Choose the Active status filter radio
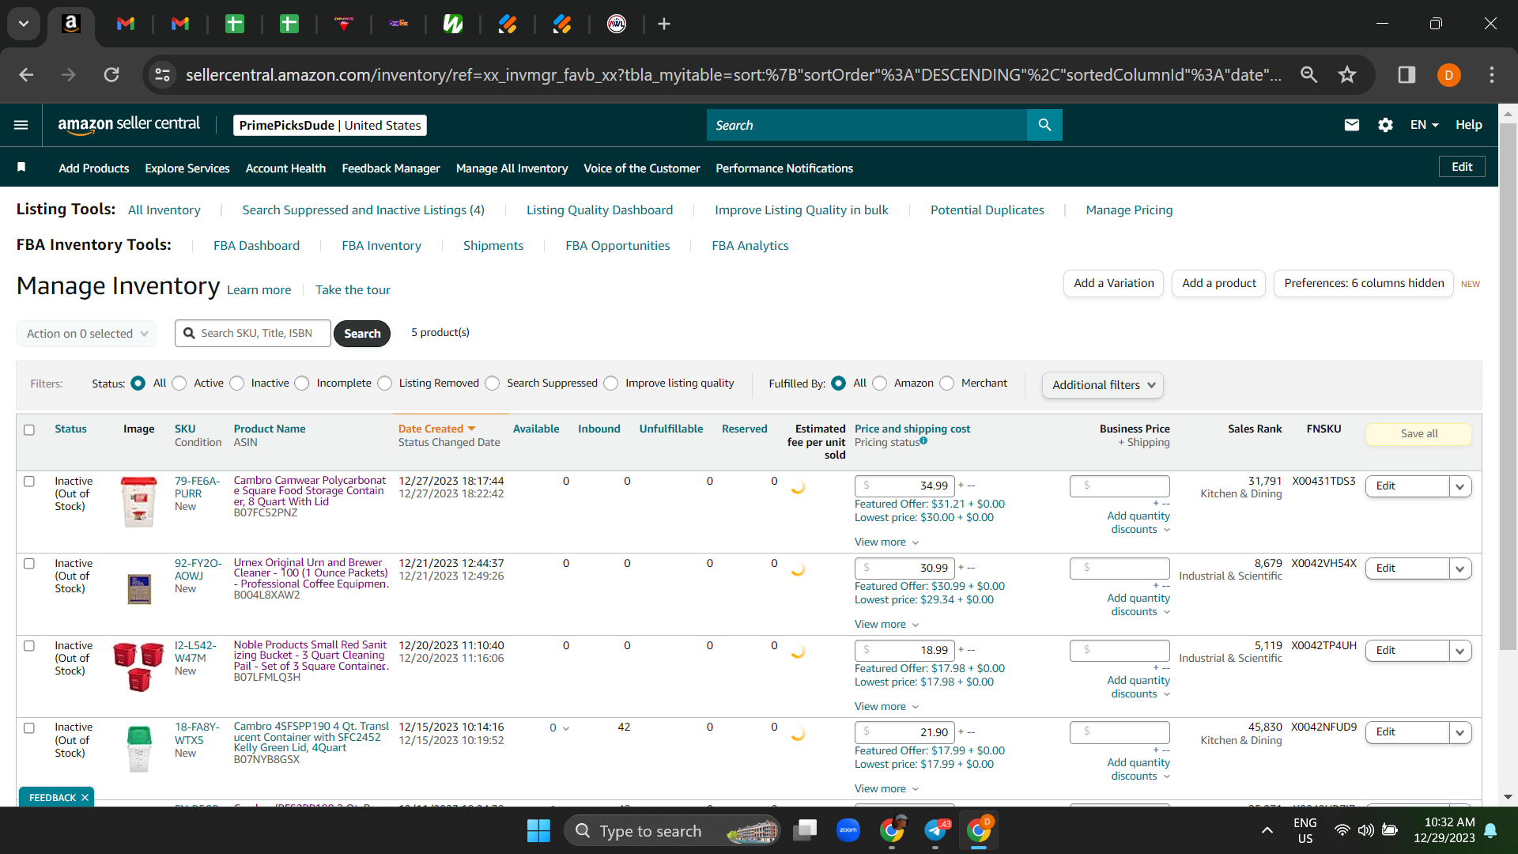 coord(179,384)
